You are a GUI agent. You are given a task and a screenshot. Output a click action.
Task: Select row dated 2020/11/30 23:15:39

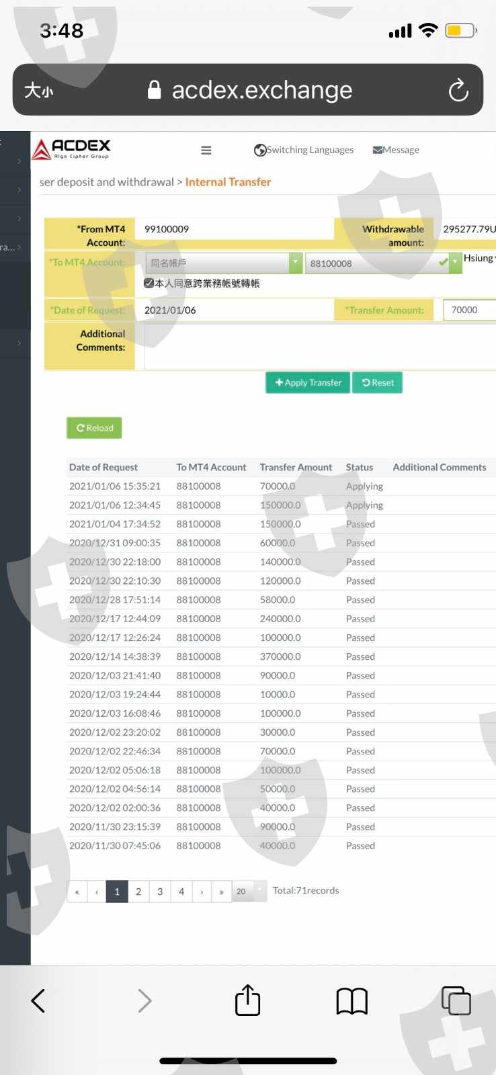[281, 827]
